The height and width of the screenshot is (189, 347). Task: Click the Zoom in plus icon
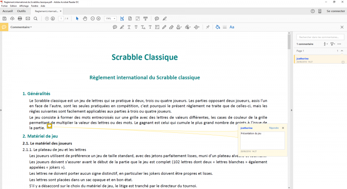98,19
